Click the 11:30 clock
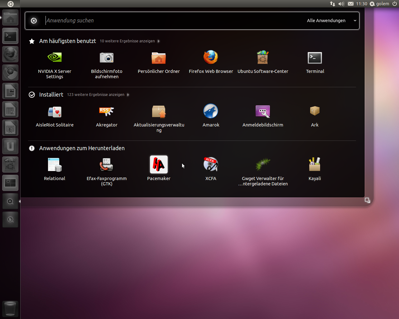The width and height of the screenshot is (399, 319). click(362, 4)
